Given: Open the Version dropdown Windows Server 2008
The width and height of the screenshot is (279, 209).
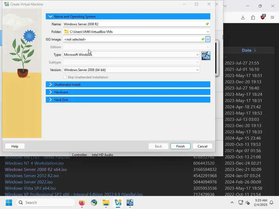Looking at the screenshot, I should [x=131, y=70].
